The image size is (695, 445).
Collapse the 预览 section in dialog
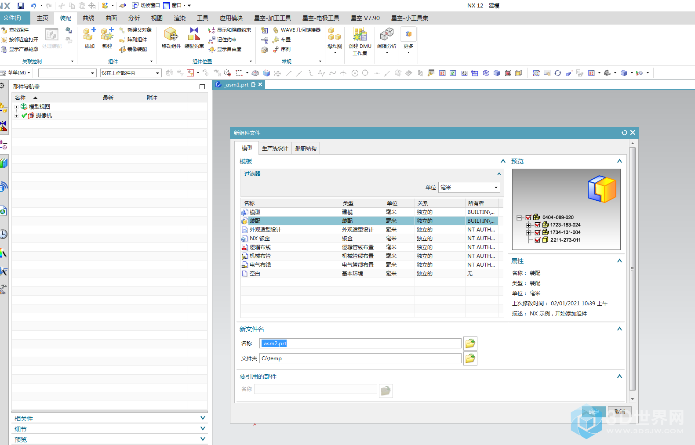[619, 161]
